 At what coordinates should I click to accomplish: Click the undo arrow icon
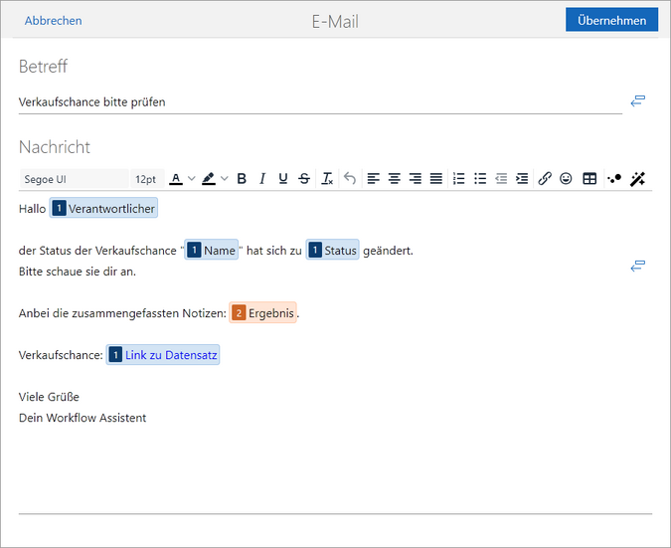[x=350, y=179]
